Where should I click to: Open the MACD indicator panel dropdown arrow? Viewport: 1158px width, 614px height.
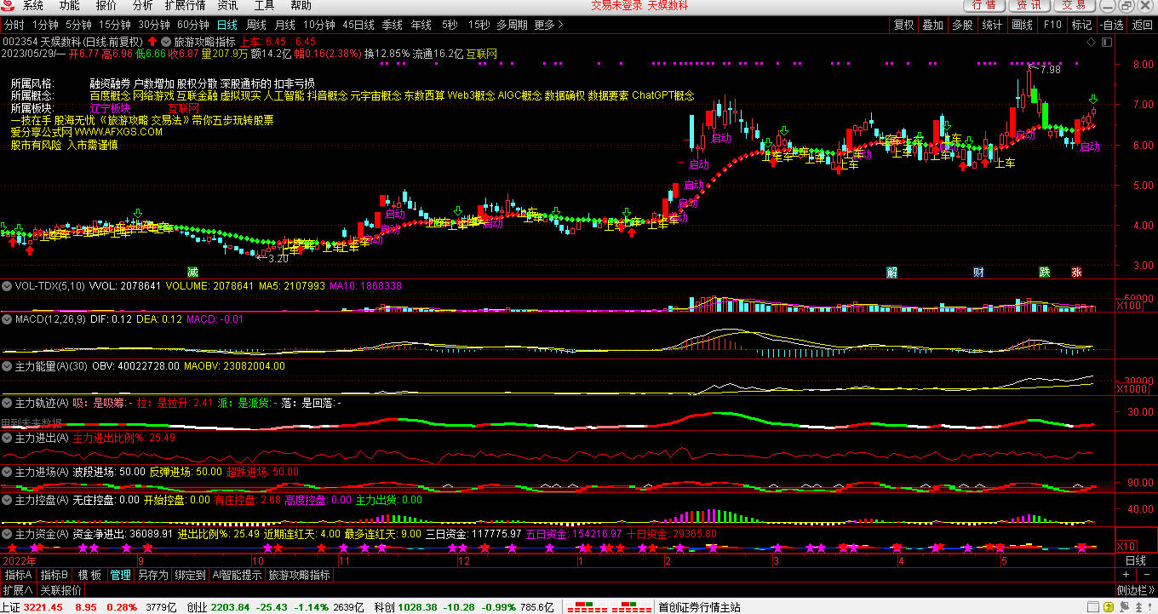(x=7, y=318)
